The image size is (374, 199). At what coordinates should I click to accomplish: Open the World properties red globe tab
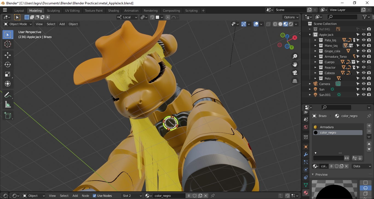click(x=306, y=127)
